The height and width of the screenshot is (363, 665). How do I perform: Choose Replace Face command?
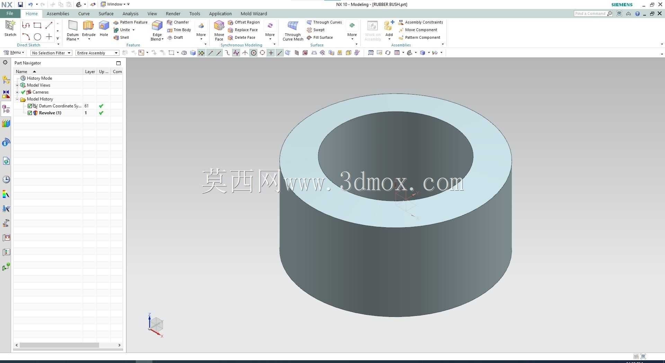243,30
